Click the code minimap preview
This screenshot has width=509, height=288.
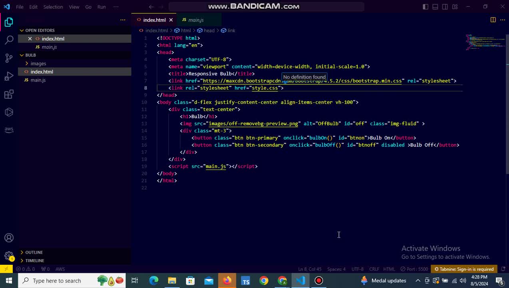(485, 42)
